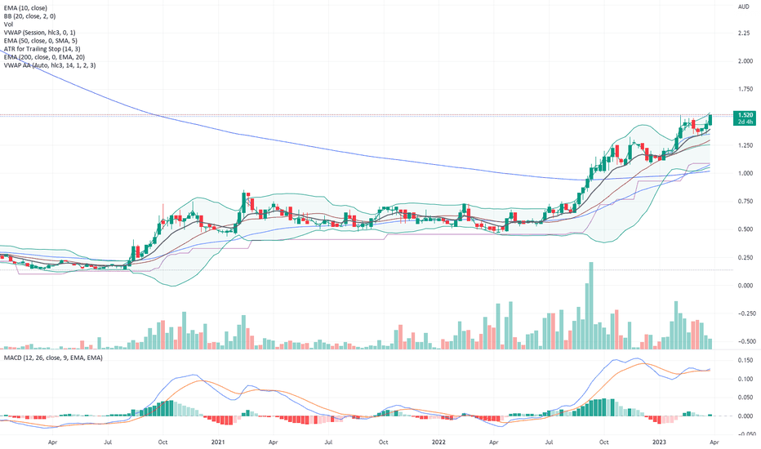761x449 pixels.
Task: Click the 2022 label on time axis
Action: [x=438, y=442]
